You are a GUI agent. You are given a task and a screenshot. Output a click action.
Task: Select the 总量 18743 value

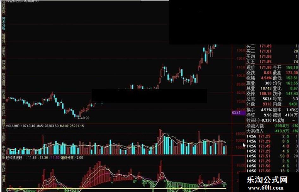pos(266,88)
